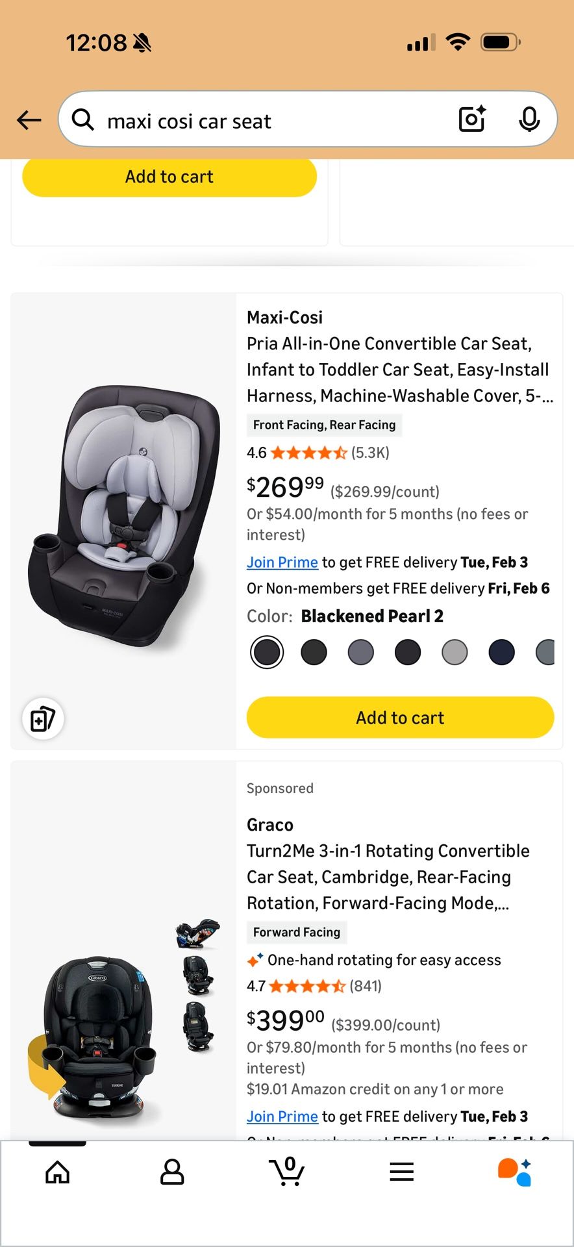Tap the back arrow icon

(x=29, y=120)
